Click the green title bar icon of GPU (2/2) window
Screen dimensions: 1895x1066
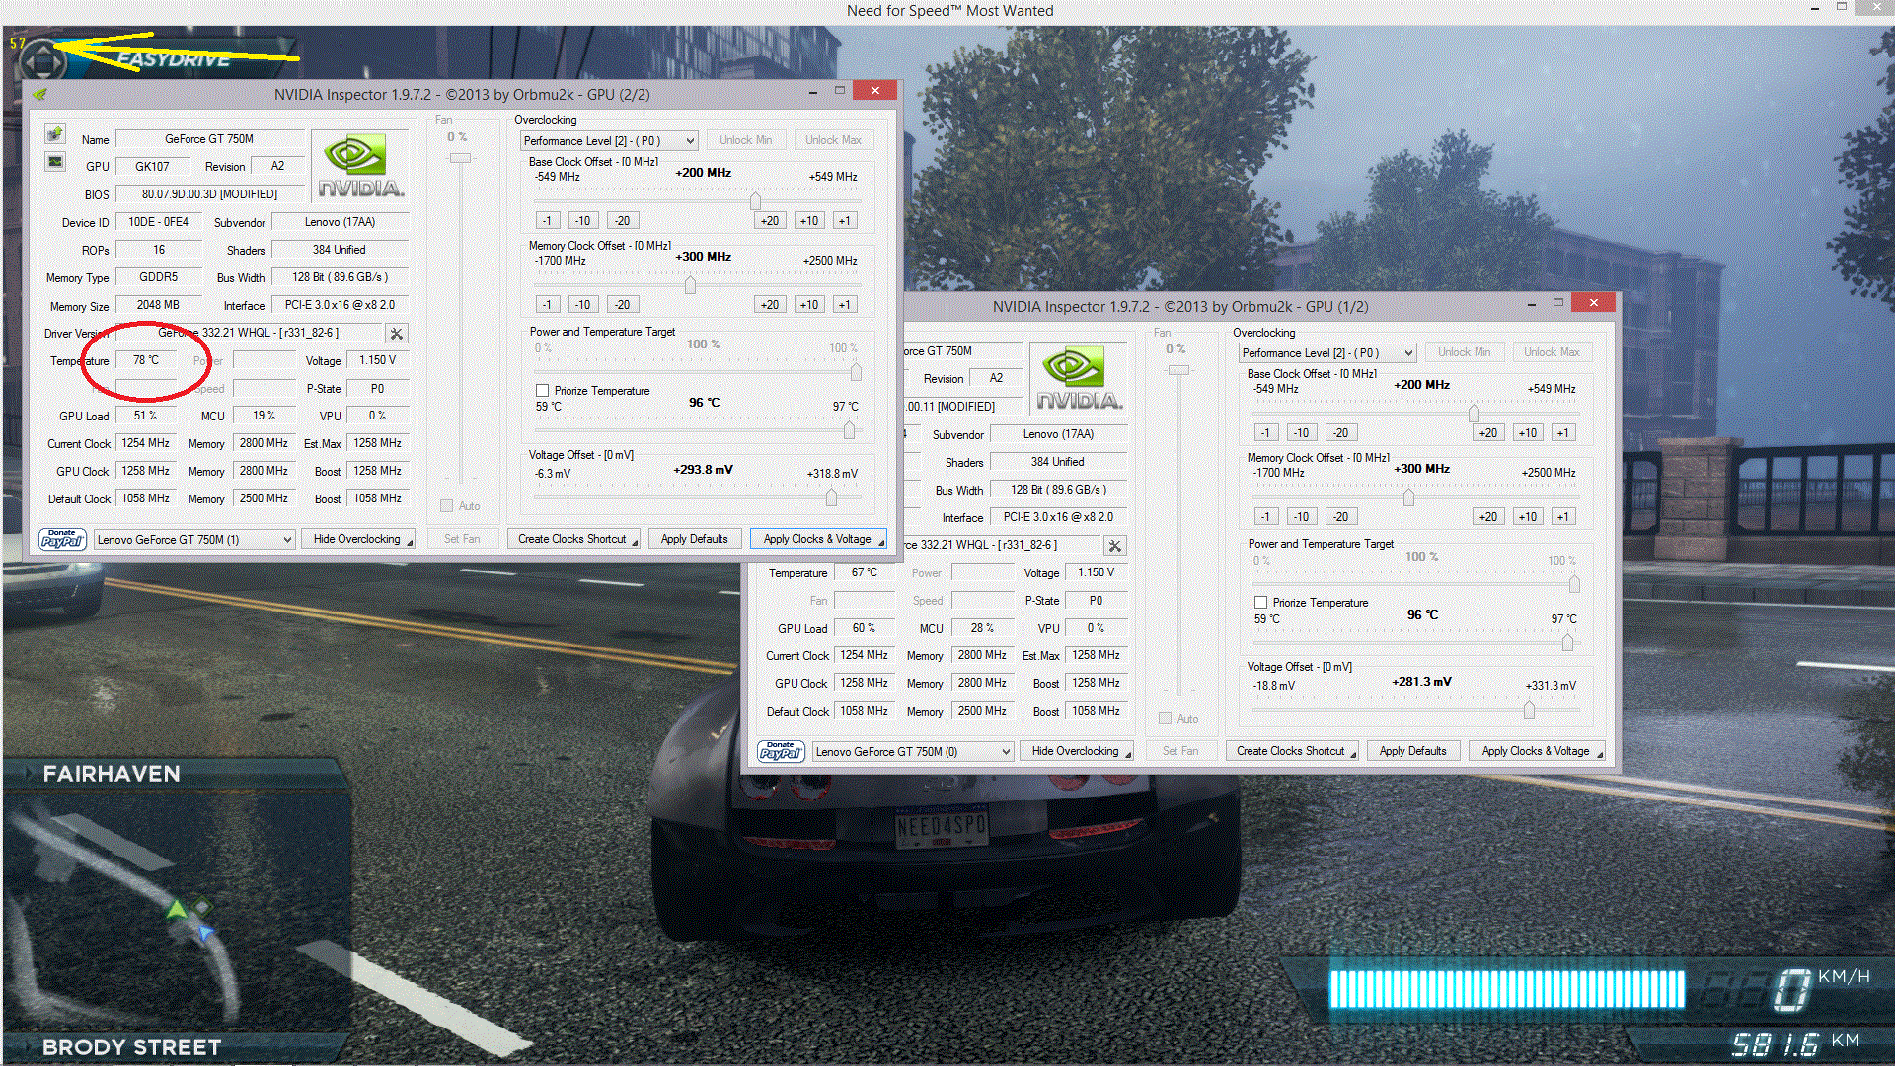(40, 95)
